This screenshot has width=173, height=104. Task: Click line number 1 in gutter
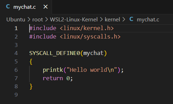(16, 28)
